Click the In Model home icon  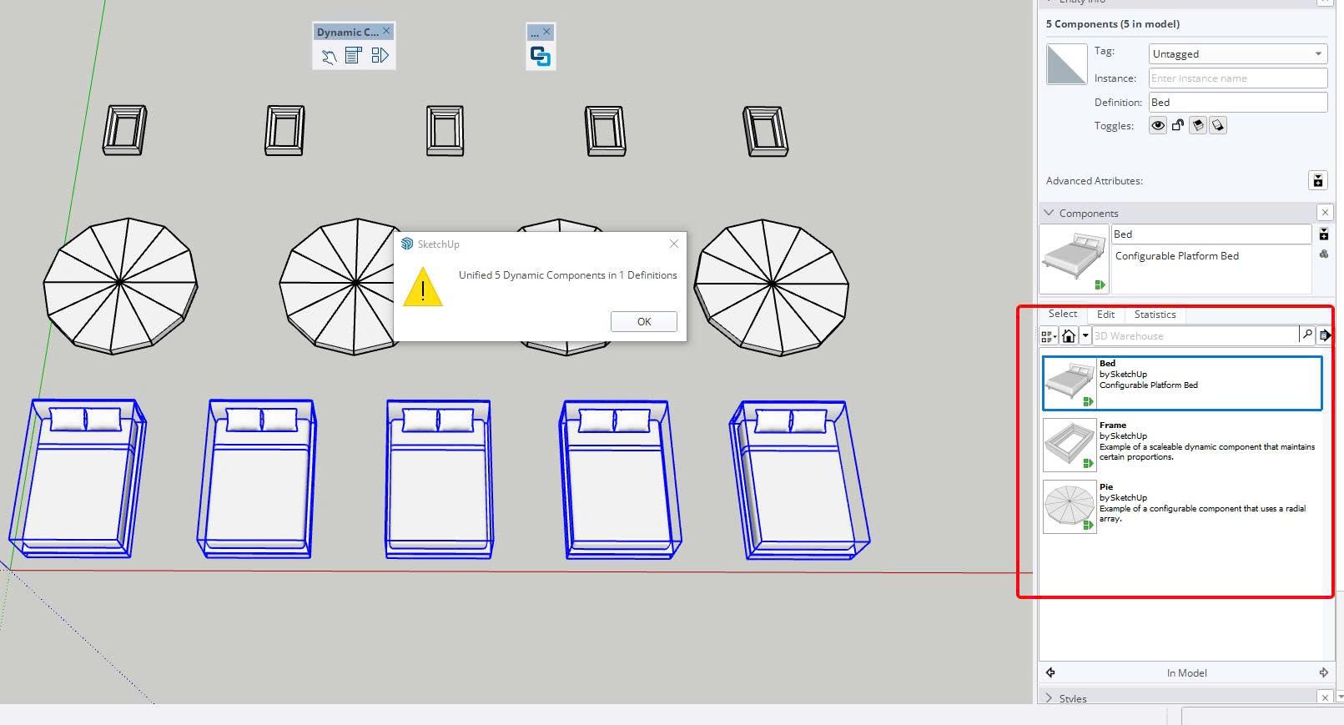coord(1069,336)
